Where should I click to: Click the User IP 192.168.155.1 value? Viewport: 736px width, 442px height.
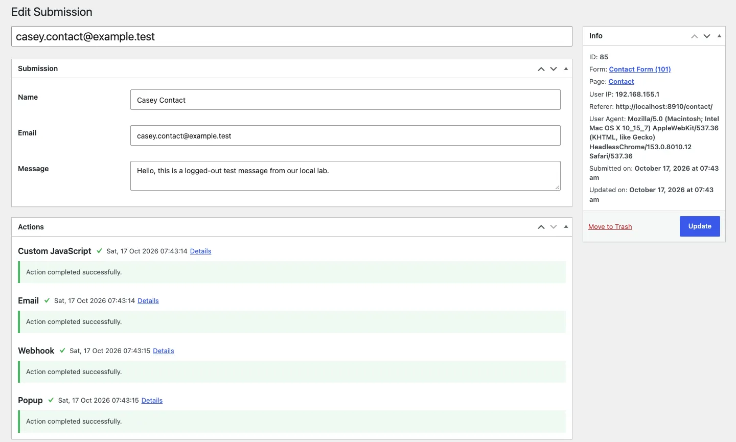pyautogui.click(x=637, y=95)
